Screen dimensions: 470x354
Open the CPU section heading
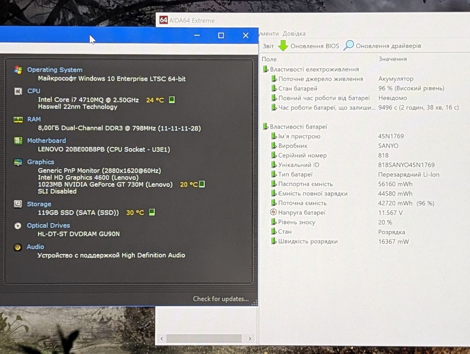pos(34,91)
